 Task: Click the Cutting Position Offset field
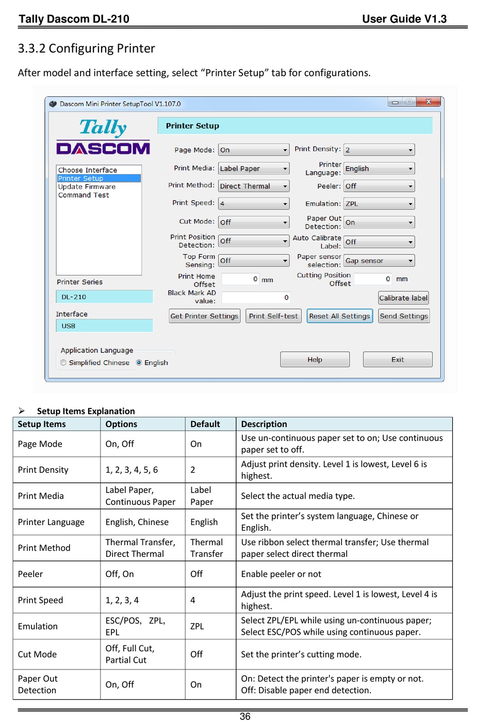(373, 279)
